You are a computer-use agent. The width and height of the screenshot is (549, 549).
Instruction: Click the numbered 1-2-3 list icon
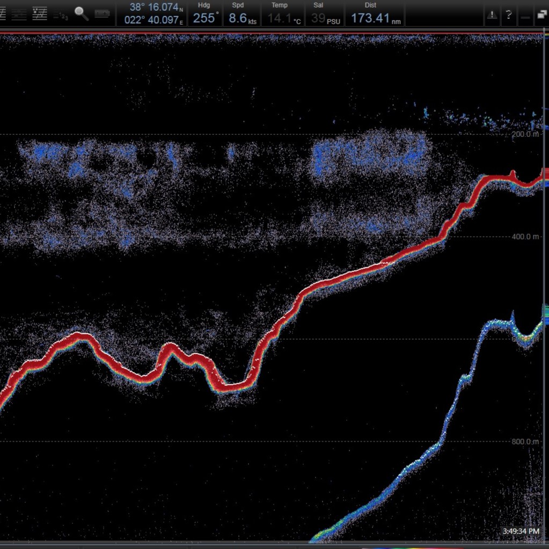click(61, 15)
